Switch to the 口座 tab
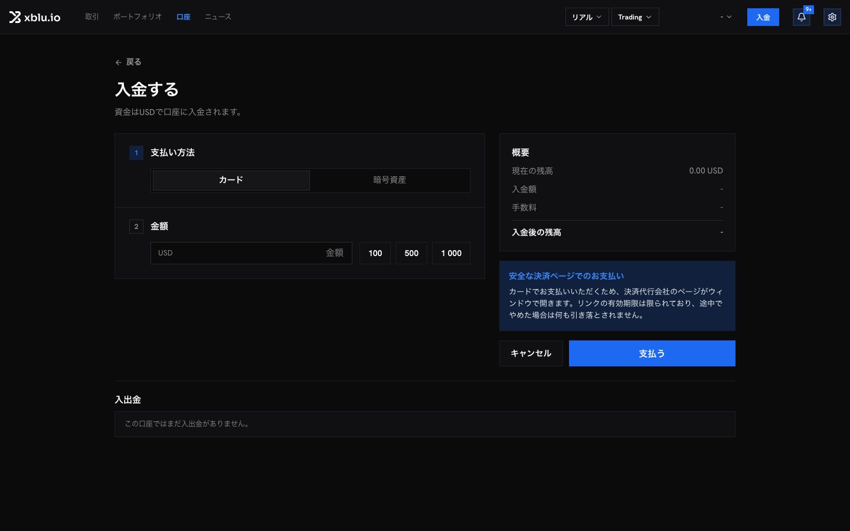 184,17
